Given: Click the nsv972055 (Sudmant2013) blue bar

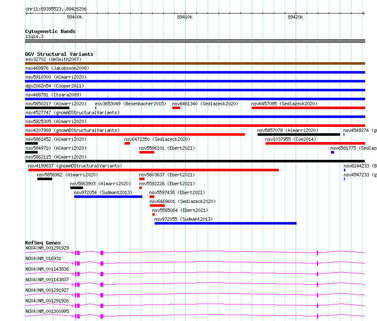Looking at the screenshot, I should (225, 223).
